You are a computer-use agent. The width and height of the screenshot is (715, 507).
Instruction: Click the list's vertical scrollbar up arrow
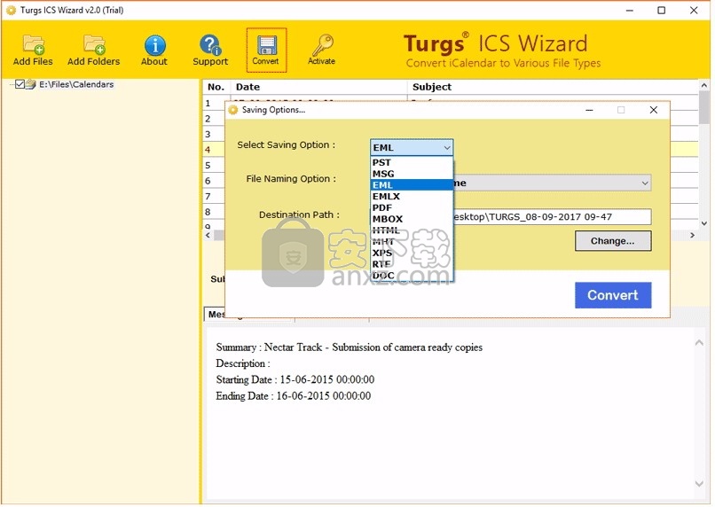click(704, 85)
